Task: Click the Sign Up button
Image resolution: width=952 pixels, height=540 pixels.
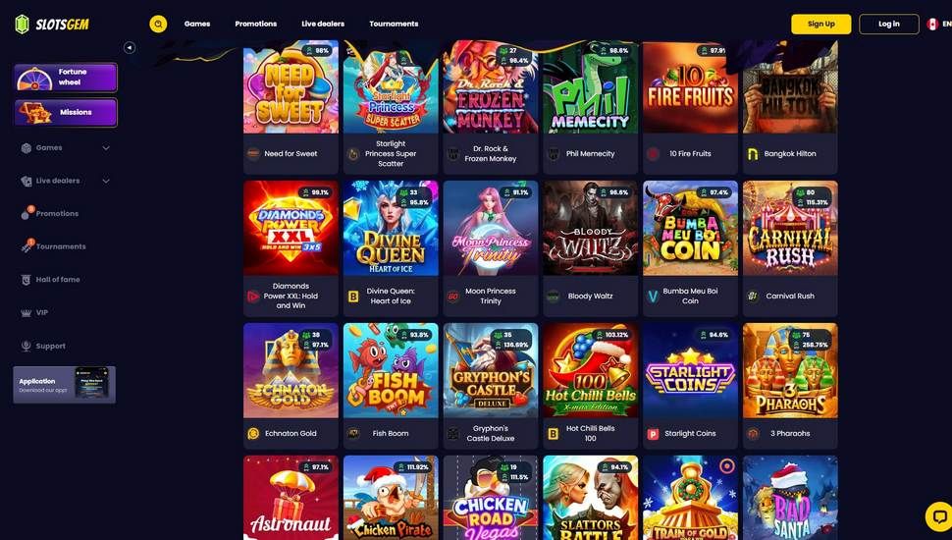Action: point(820,24)
